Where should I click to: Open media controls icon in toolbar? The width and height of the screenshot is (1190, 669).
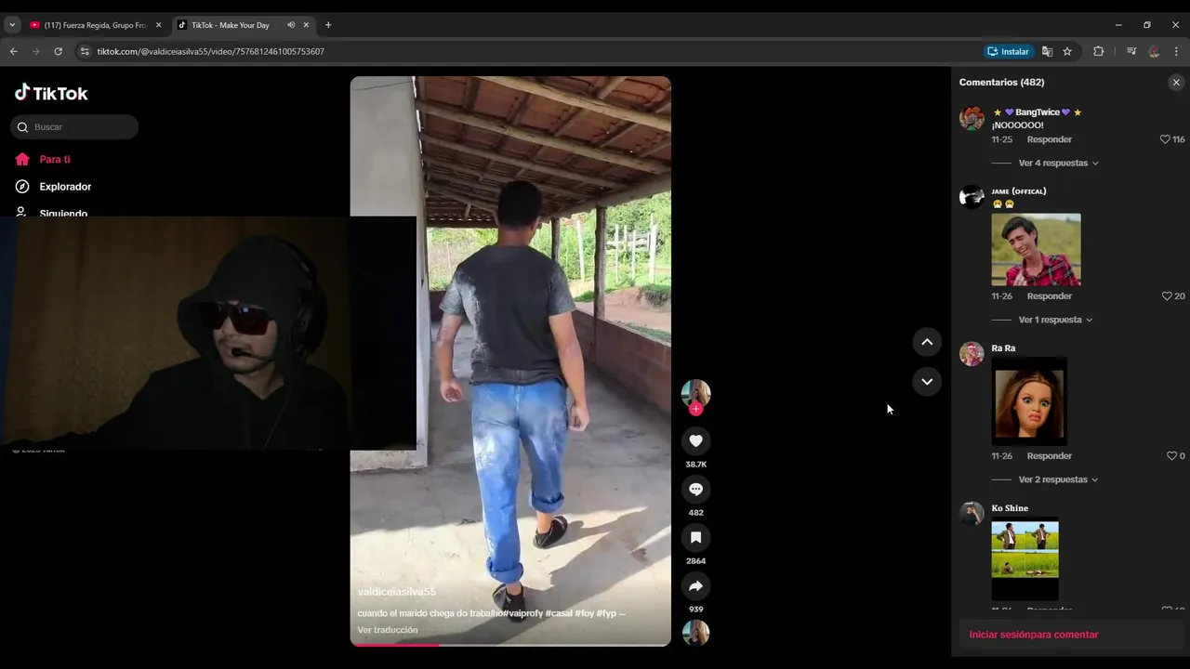tap(1130, 51)
